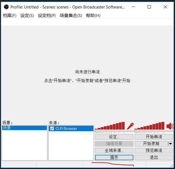The image size is (175, 169).
Task: Open the 档案(F) menu
Action: pos(10,16)
